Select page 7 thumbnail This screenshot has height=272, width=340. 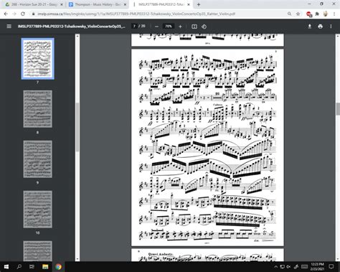tap(38, 59)
